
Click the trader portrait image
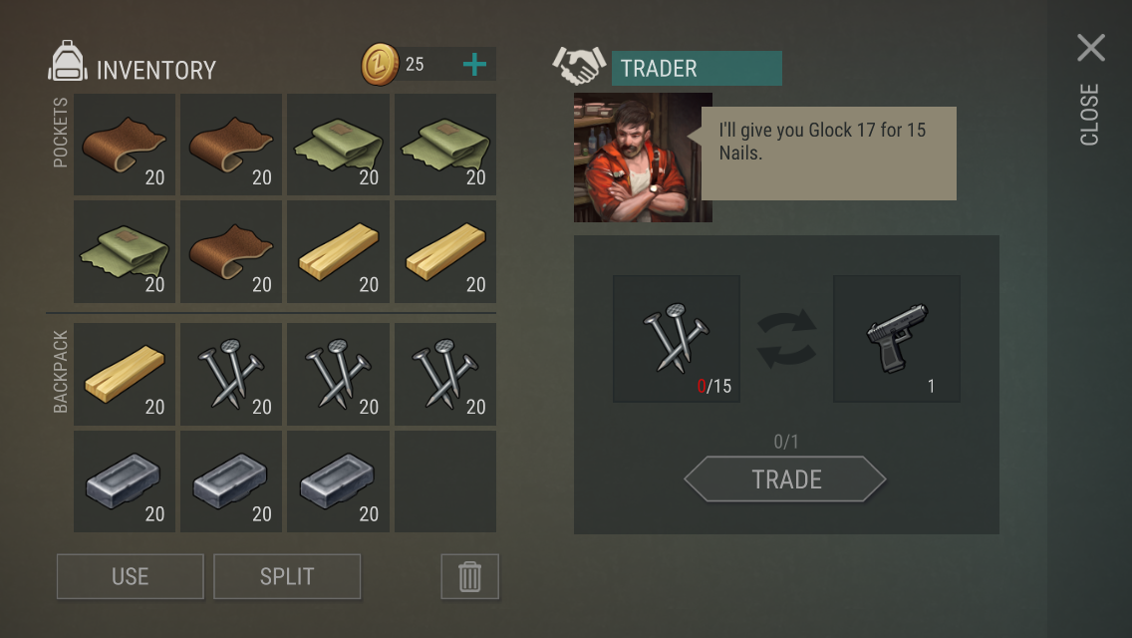(x=643, y=157)
